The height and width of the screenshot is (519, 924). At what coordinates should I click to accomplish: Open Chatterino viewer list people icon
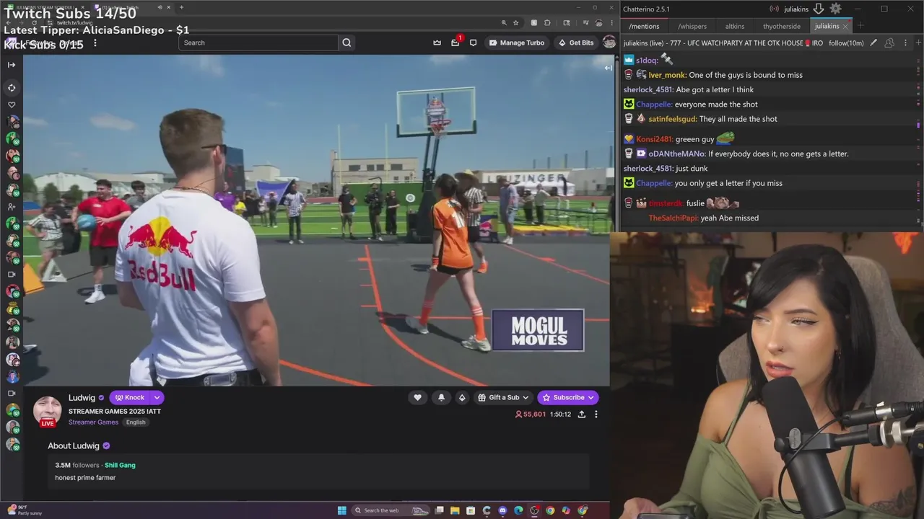click(889, 43)
